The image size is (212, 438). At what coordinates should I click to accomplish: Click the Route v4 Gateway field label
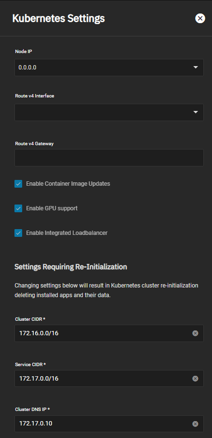(x=34, y=144)
